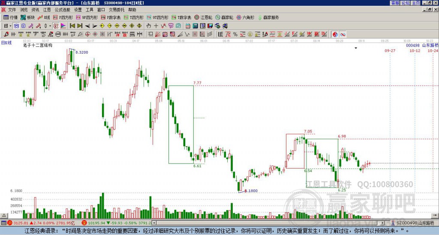Open the 公式选股 menu
The height and width of the screenshot is (235, 439).
(x=63, y=10)
